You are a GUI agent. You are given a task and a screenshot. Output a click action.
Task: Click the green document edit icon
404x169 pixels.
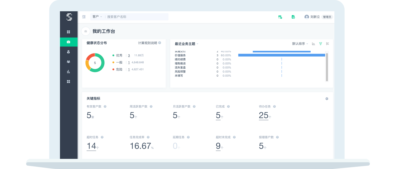293,17
